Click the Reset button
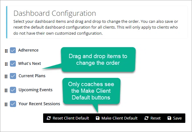 (x=153, y=118)
